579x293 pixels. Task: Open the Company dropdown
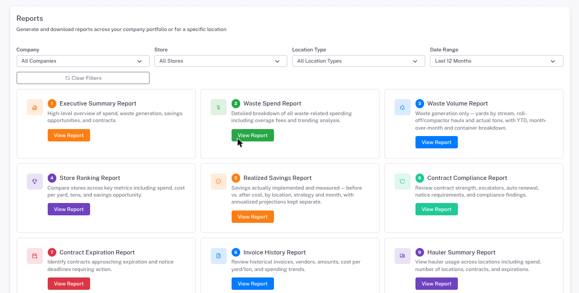pos(83,61)
